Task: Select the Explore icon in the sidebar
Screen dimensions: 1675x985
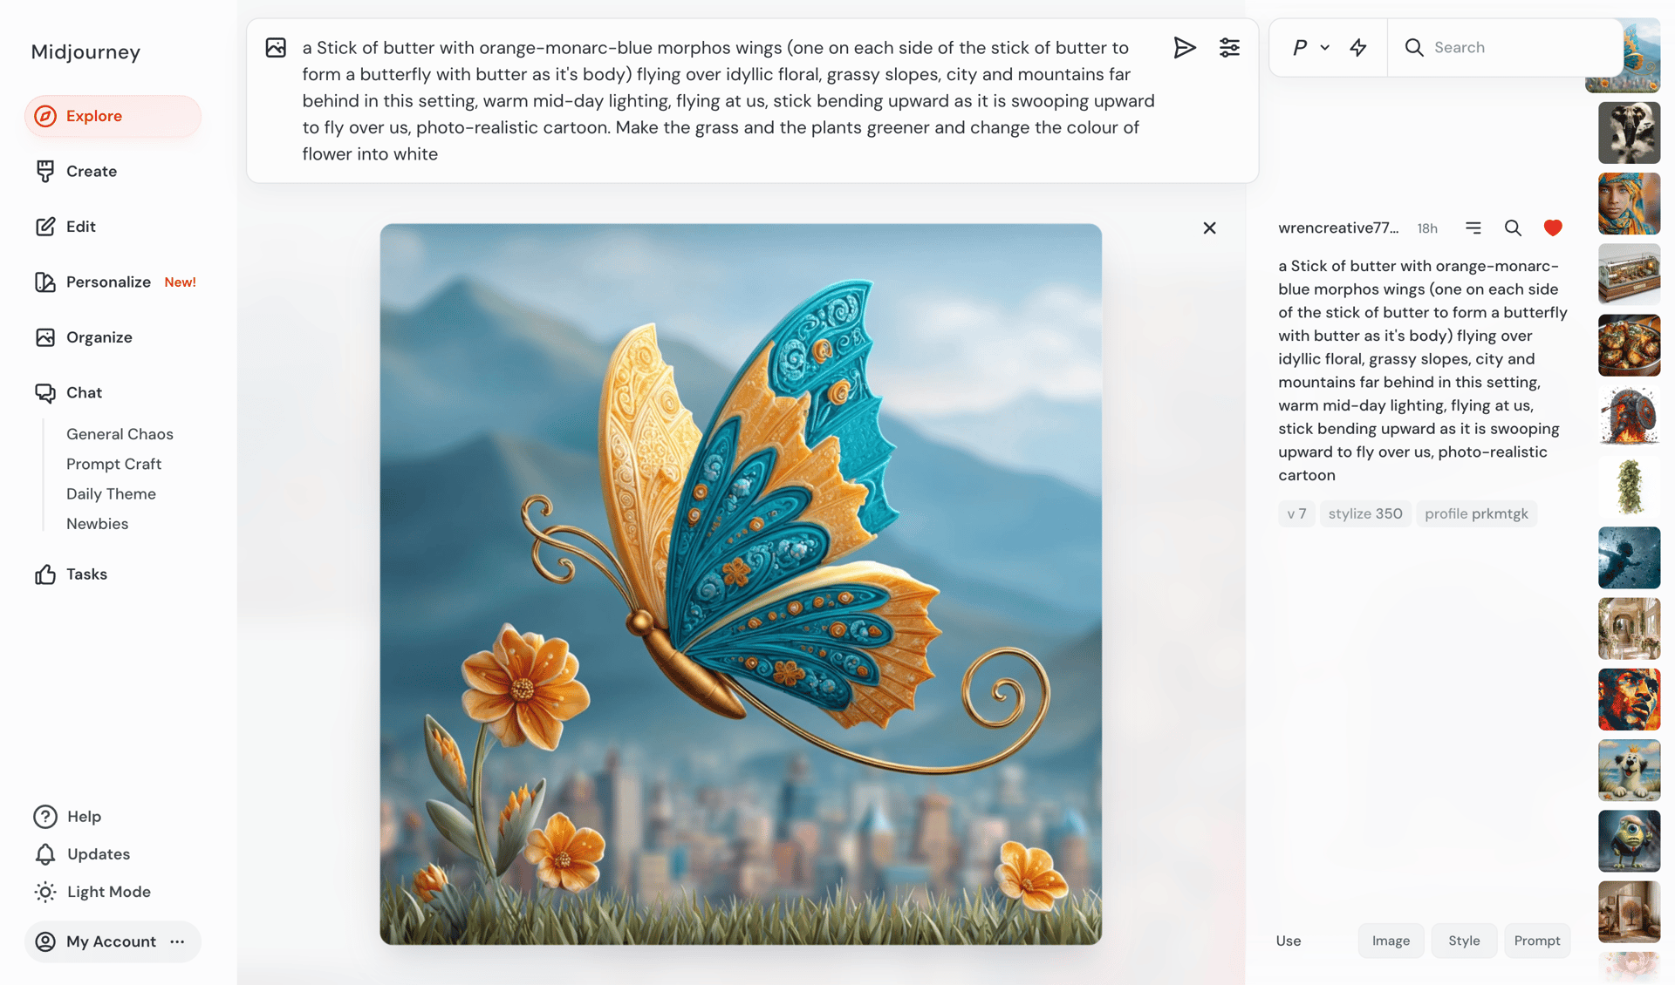Action: [45, 116]
